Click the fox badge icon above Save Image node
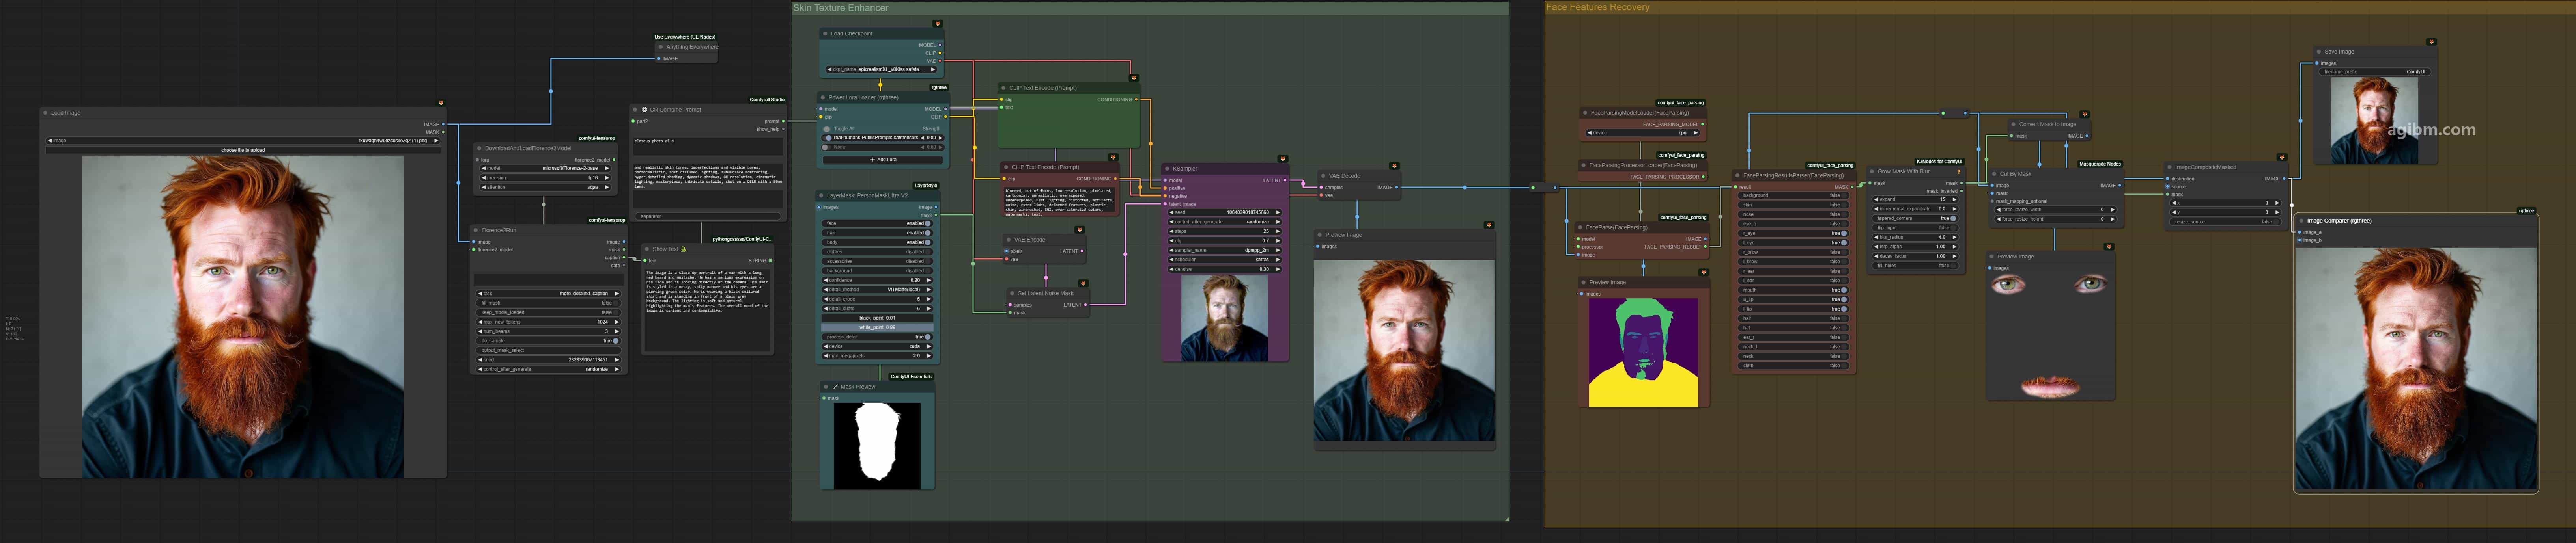This screenshot has width=2576, height=543. (x=2431, y=42)
